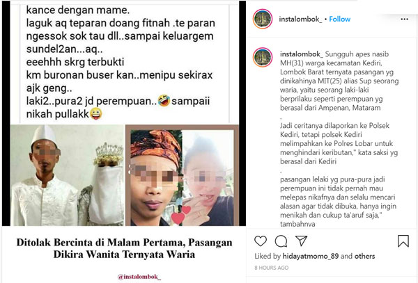The width and height of the screenshot is (418, 283).
Task: Open instalombok_ profile picture in header
Action: pyautogui.click(x=263, y=19)
